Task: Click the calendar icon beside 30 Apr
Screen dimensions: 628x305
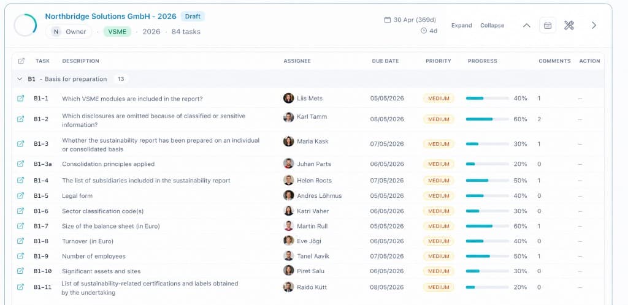Action: tap(388, 20)
